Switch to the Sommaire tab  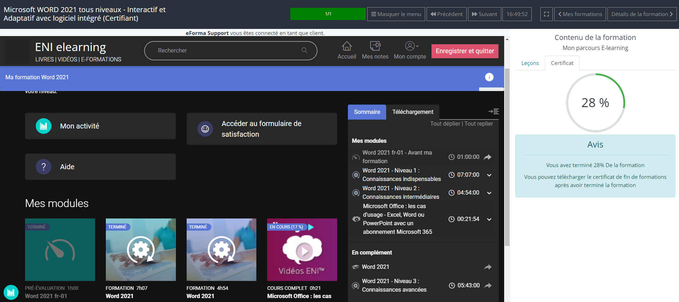click(x=367, y=112)
